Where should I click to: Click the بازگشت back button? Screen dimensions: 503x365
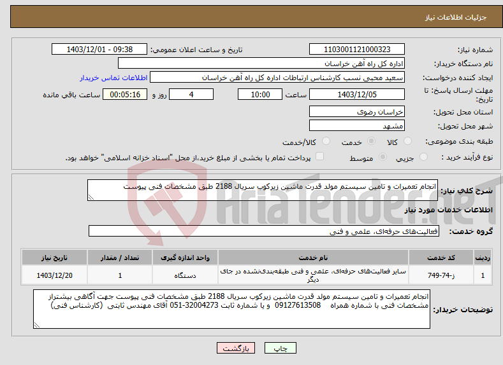(236, 348)
